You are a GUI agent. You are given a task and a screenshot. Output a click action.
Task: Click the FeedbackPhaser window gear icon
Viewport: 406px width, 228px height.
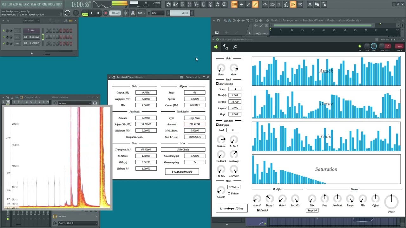click(x=114, y=77)
